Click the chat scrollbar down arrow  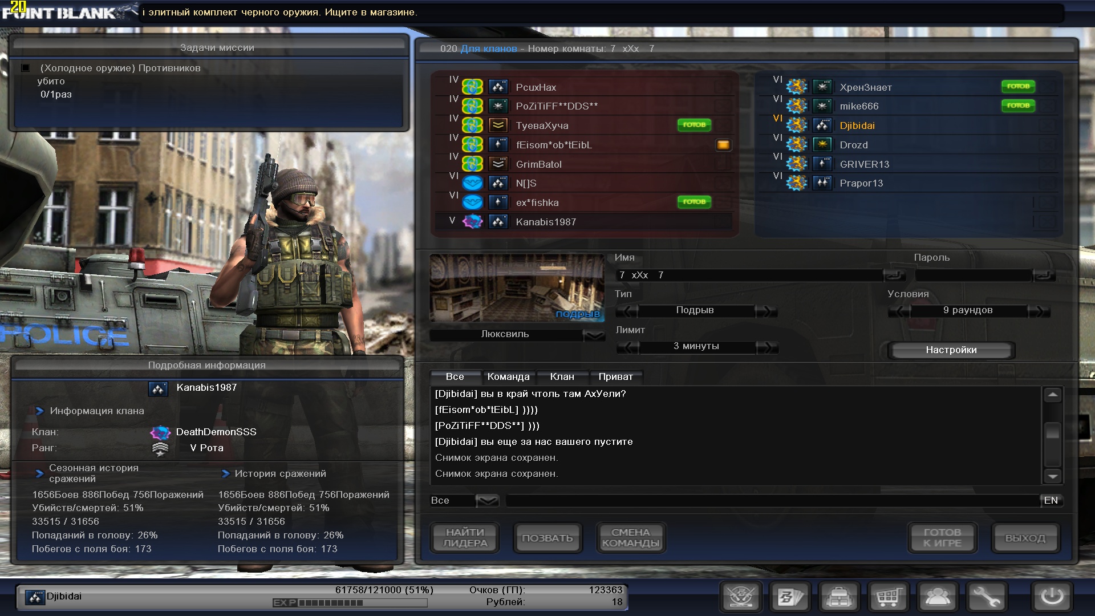1052,476
